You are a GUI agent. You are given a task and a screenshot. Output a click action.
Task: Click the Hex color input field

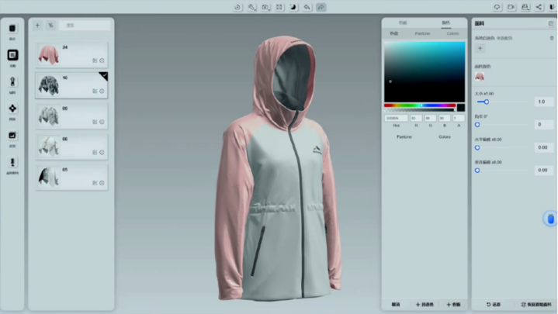click(395, 118)
